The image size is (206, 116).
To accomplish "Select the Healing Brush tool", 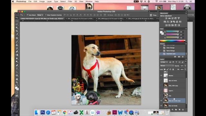I will pyautogui.click(x=17, y=38).
